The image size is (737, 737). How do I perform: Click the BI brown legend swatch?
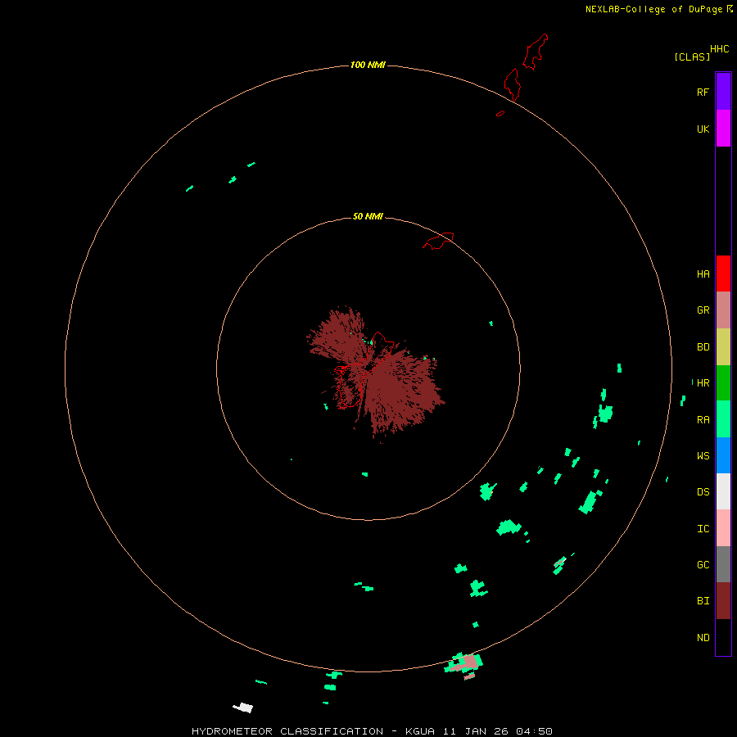coord(723,601)
